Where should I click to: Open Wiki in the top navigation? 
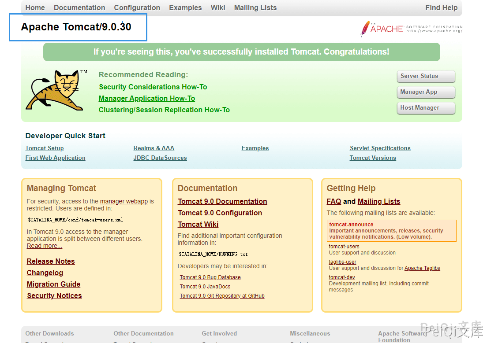click(218, 8)
